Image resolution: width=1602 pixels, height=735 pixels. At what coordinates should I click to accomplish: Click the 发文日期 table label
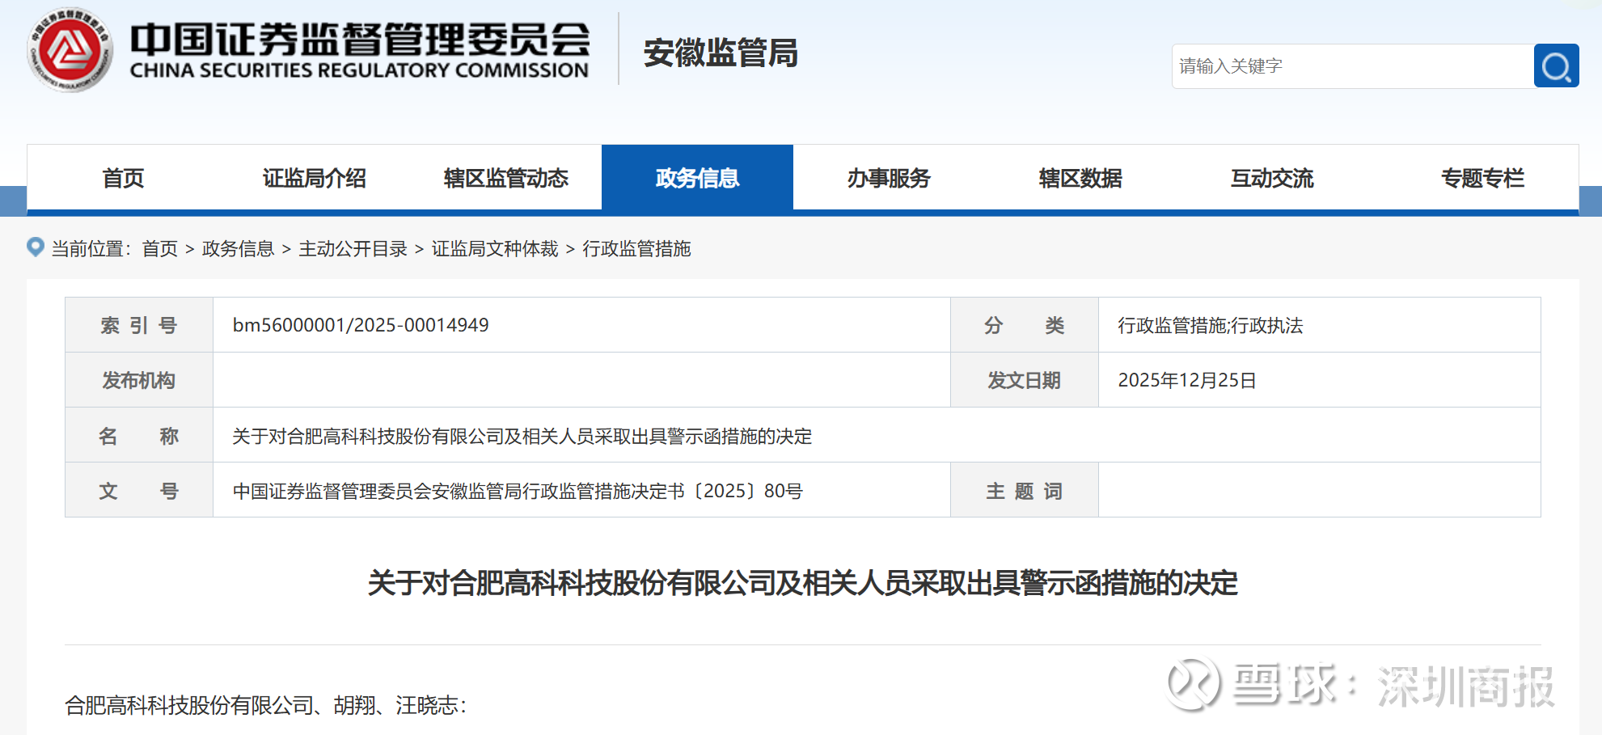1024,380
